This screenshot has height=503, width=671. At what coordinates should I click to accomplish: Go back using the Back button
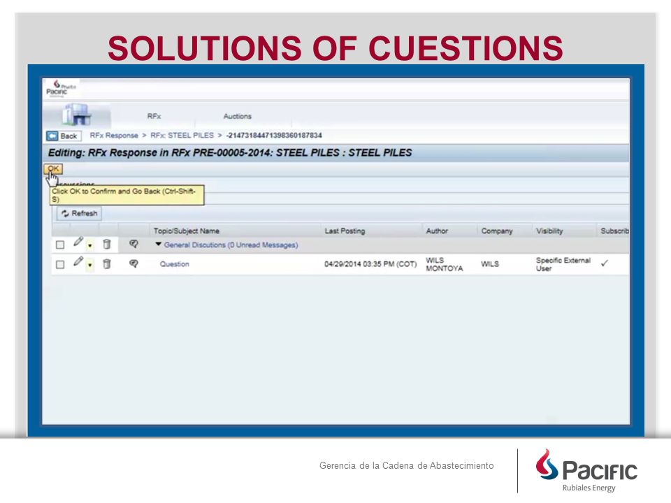64,136
